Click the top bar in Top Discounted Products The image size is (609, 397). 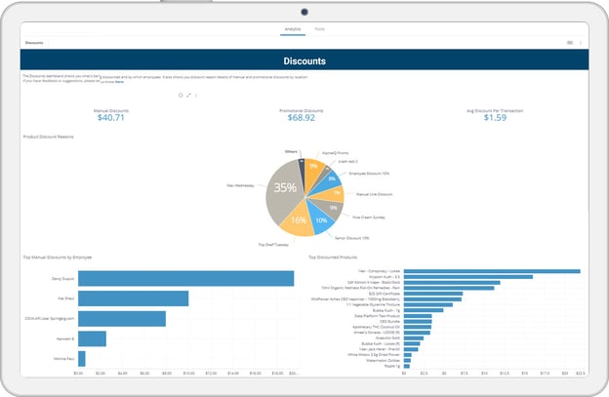click(x=492, y=271)
